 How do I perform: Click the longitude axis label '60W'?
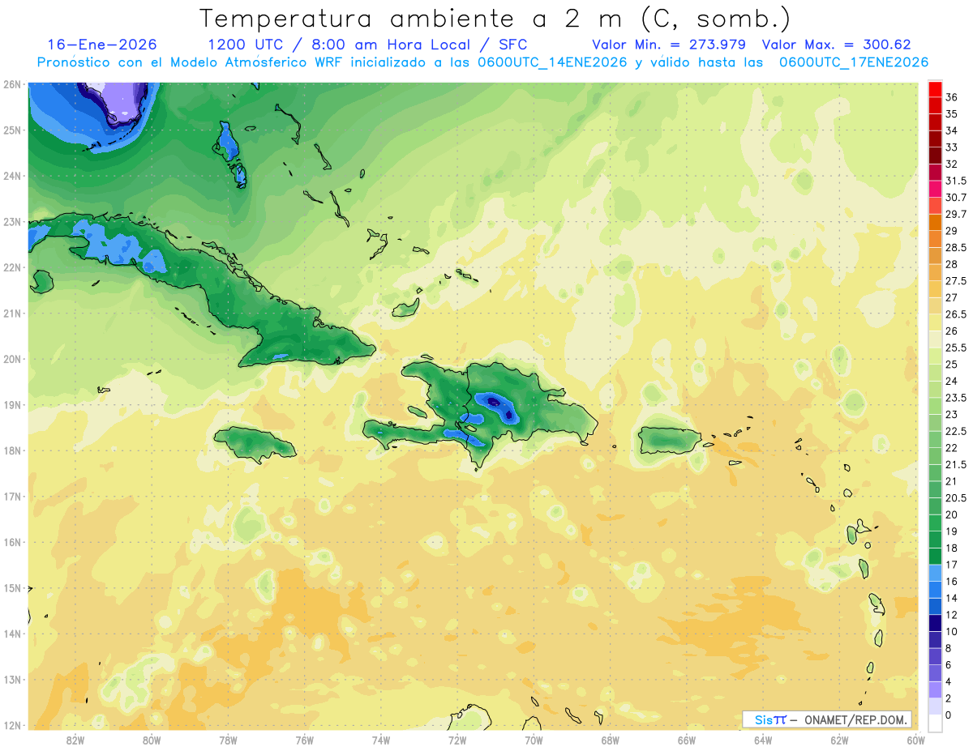915,740
